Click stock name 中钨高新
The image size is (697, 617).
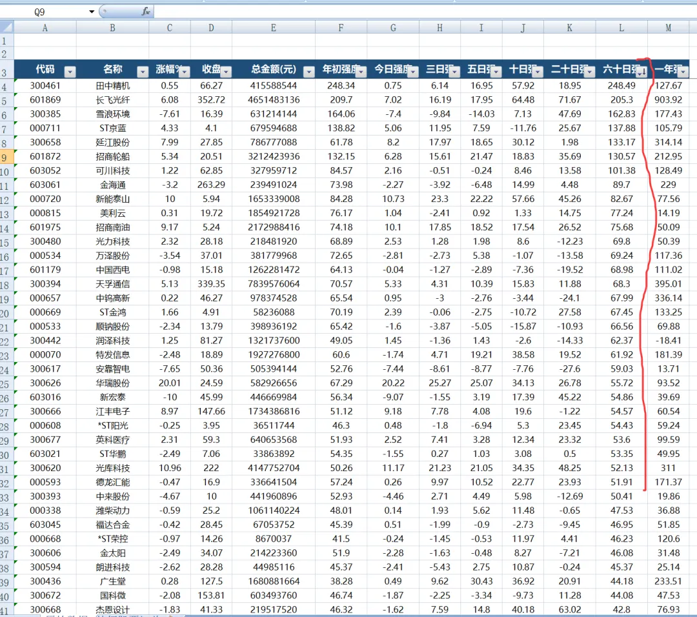pos(112,298)
